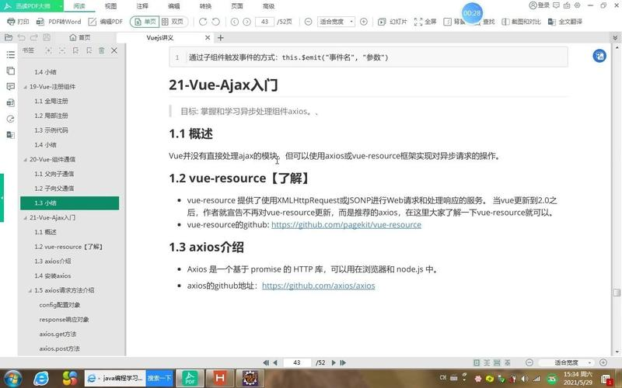Jump to last page in status bar
The height and width of the screenshot is (388, 622).
click(343, 362)
